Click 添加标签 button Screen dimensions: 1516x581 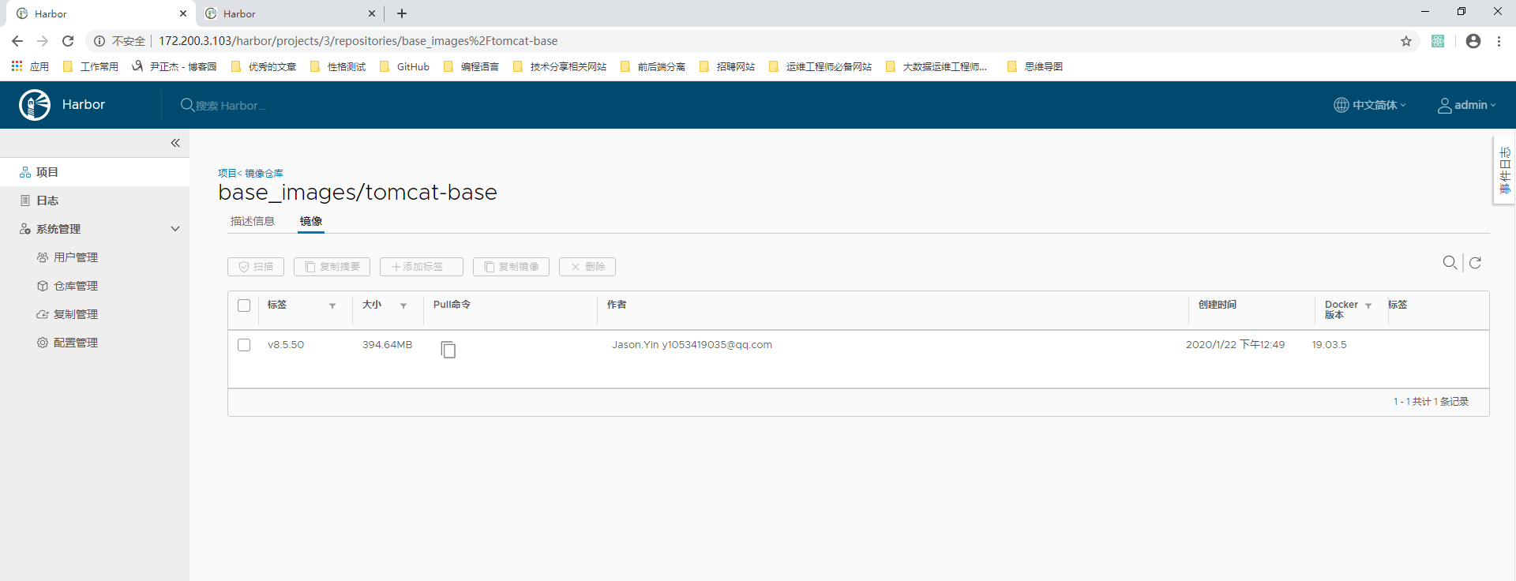pyautogui.click(x=422, y=267)
